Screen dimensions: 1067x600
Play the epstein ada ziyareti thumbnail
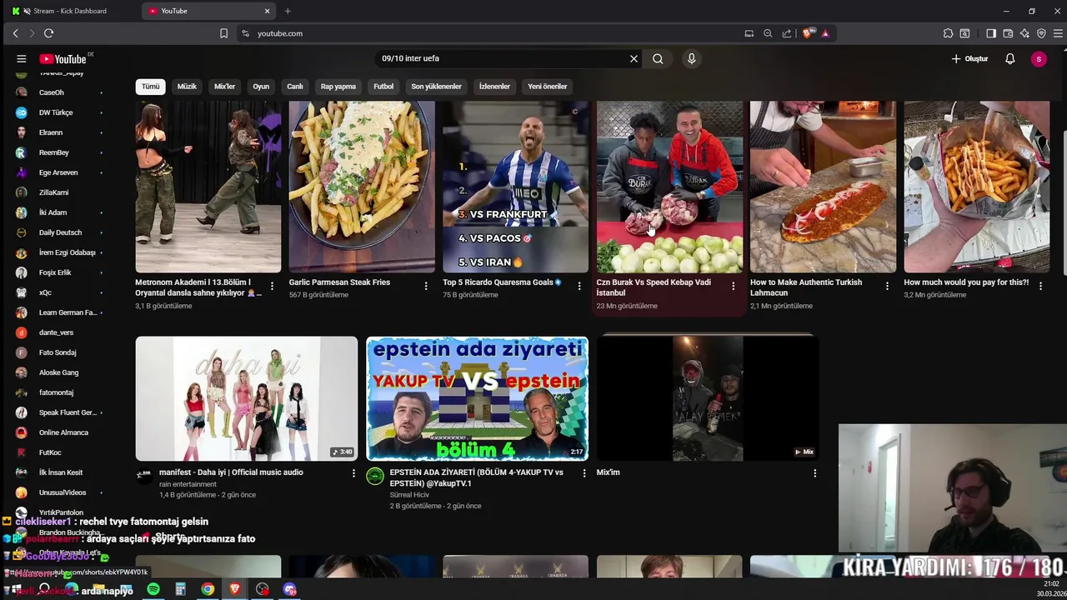477,398
